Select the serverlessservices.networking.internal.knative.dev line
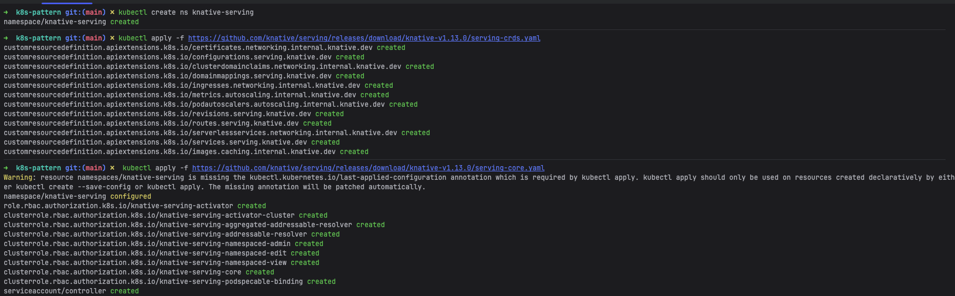The height and width of the screenshot is (296, 955). (217, 132)
